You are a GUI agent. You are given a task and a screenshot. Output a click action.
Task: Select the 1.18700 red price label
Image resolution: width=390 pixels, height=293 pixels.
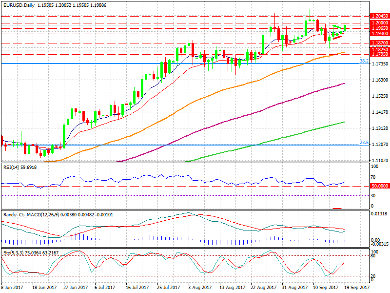(380, 43)
